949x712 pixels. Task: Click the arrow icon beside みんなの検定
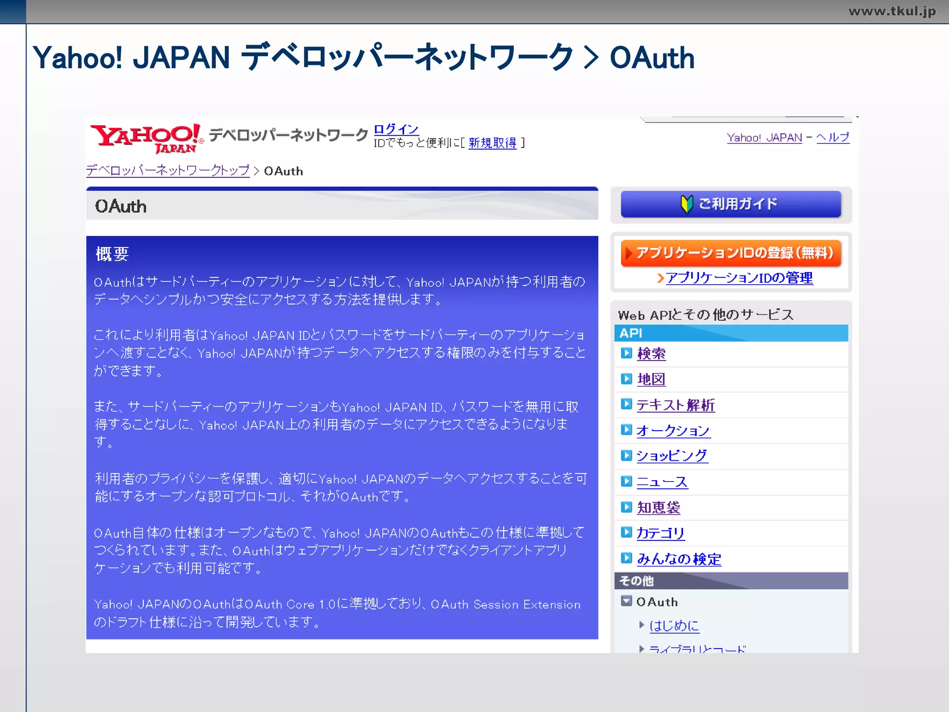pyautogui.click(x=626, y=558)
